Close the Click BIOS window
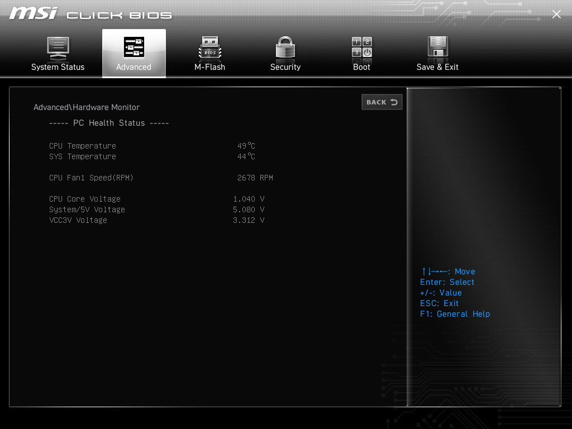 (x=556, y=14)
